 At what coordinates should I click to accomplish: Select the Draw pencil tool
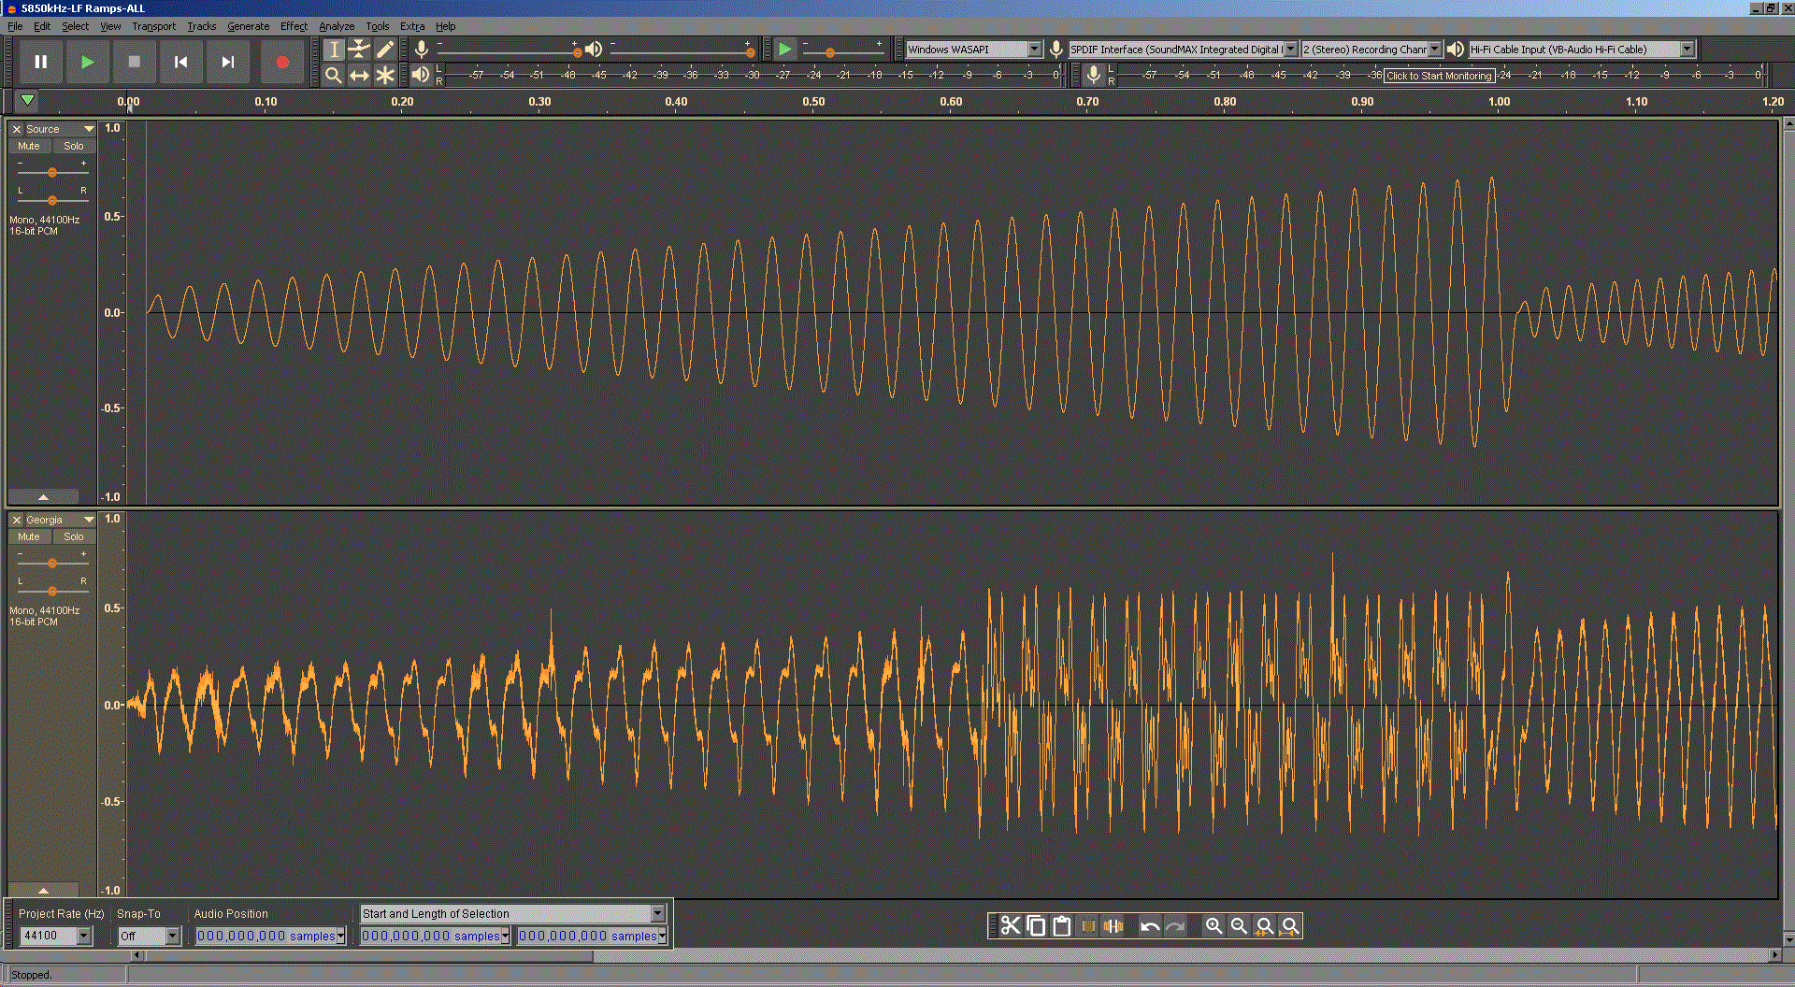point(385,50)
